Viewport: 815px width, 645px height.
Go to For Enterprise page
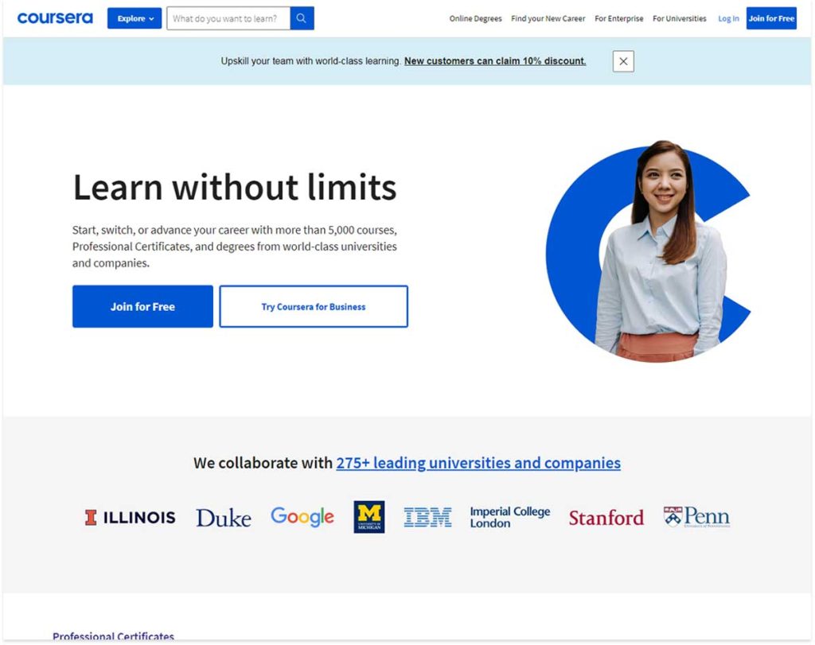pos(619,19)
